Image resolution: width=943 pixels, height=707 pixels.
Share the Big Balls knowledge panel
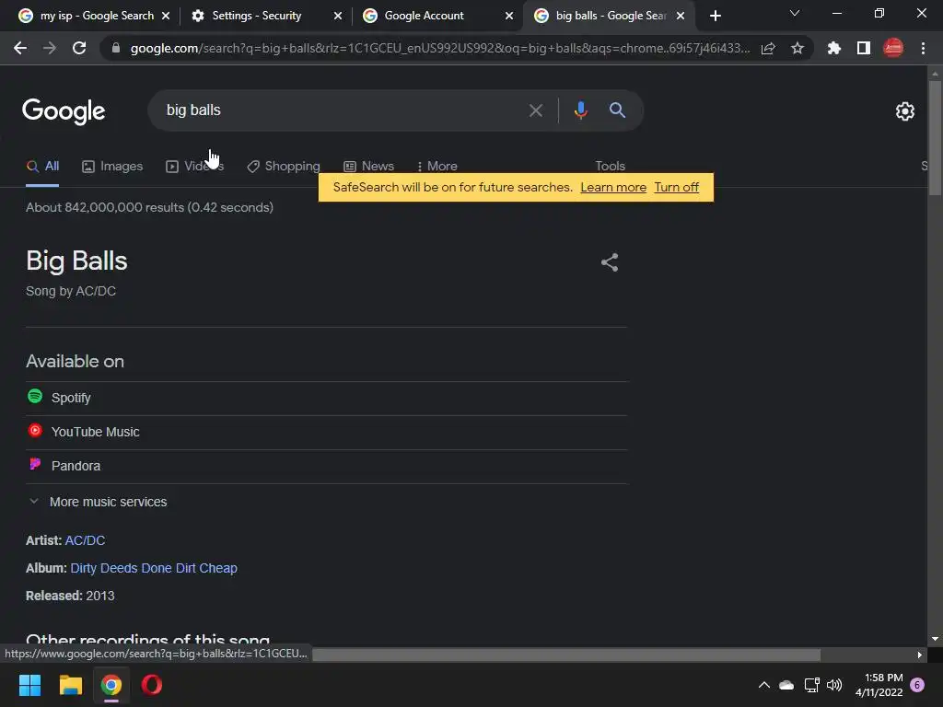pos(610,262)
